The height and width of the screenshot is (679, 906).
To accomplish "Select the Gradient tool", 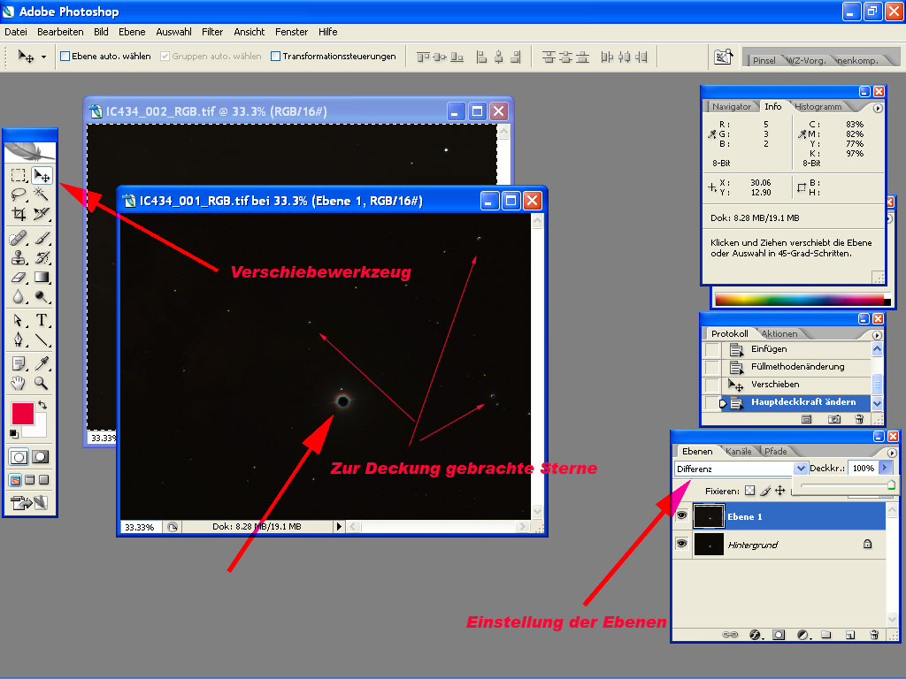I will (42, 277).
